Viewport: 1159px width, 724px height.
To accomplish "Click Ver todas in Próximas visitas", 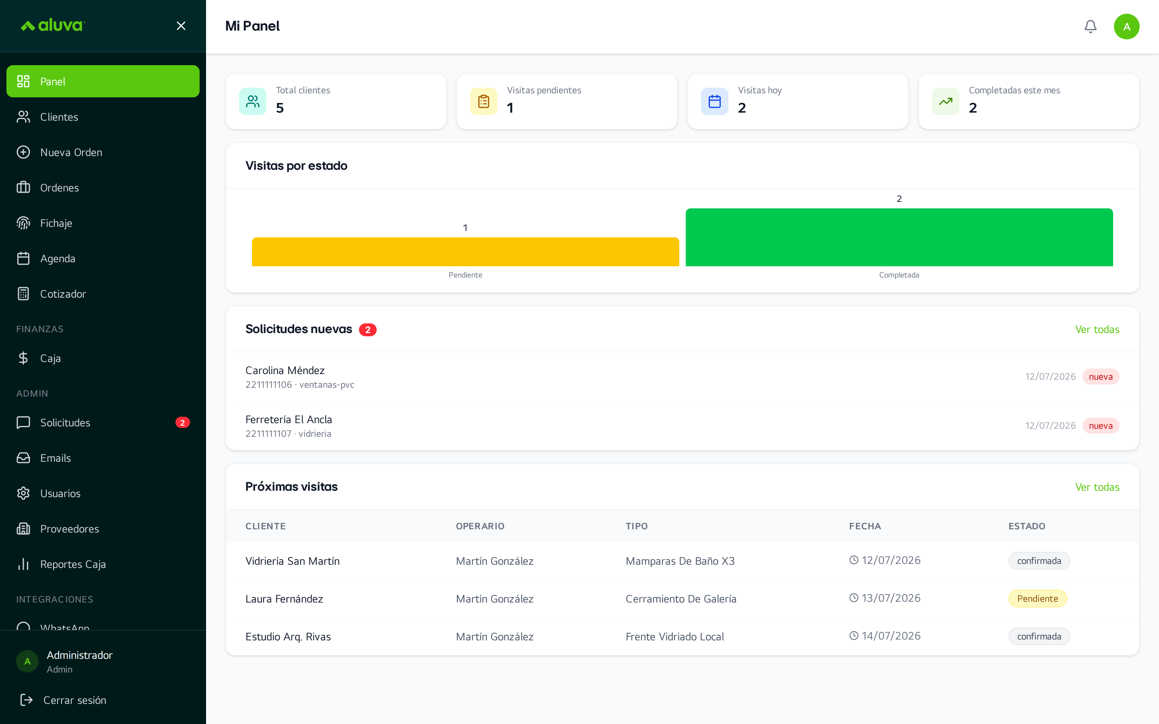I will (x=1097, y=487).
